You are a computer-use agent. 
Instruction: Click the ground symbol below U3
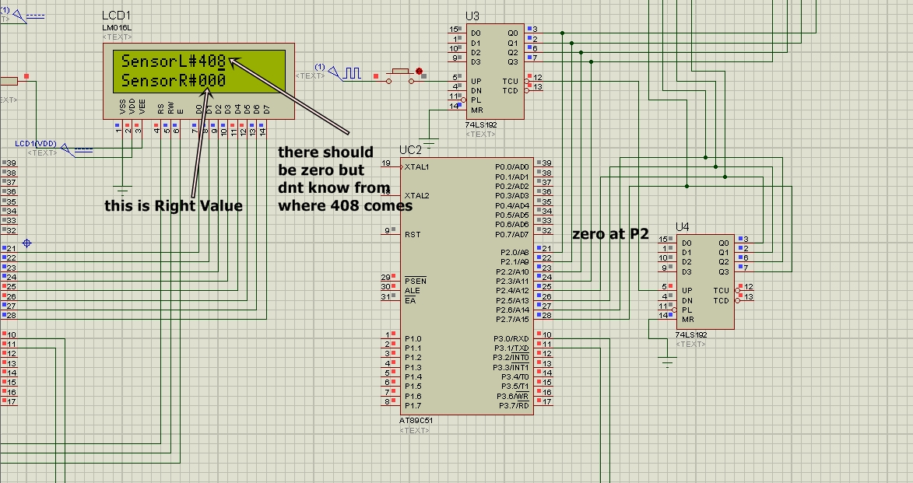click(x=429, y=142)
